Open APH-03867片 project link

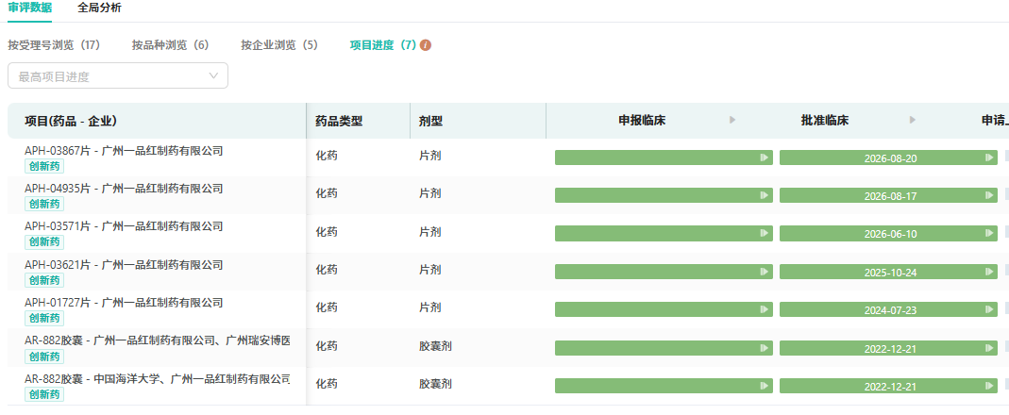tap(124, 151)
